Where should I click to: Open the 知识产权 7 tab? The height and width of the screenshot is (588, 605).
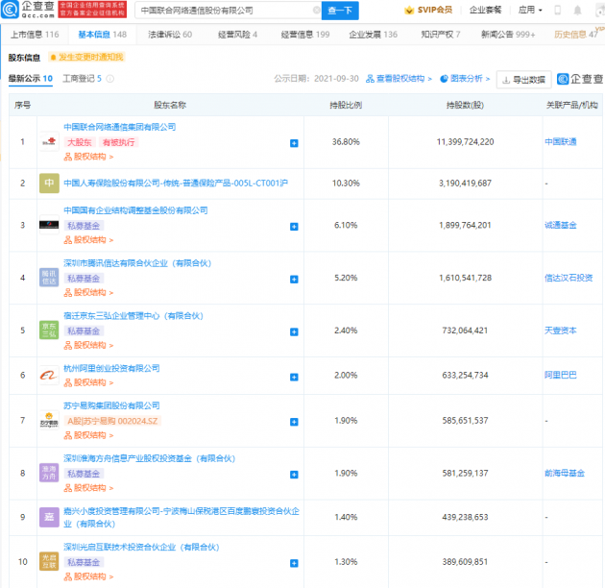441,35
